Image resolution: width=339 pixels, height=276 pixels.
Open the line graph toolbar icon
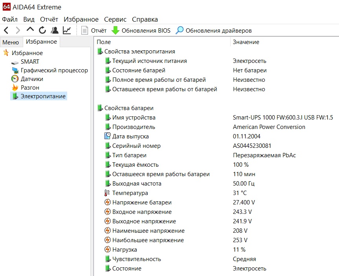tap(67, 30)
